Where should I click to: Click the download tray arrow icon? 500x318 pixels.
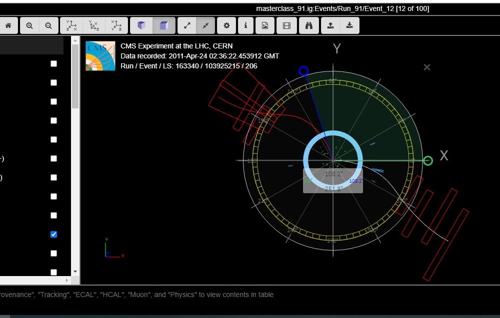click(x=349, y=25)
